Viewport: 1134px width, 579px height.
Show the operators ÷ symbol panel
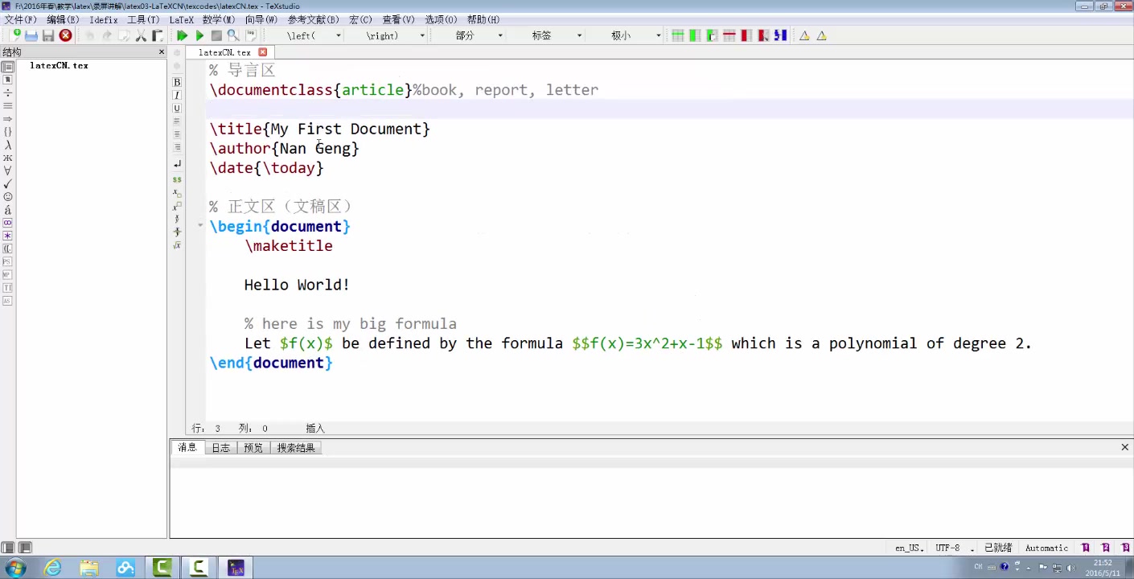click(x=7, y=93)
